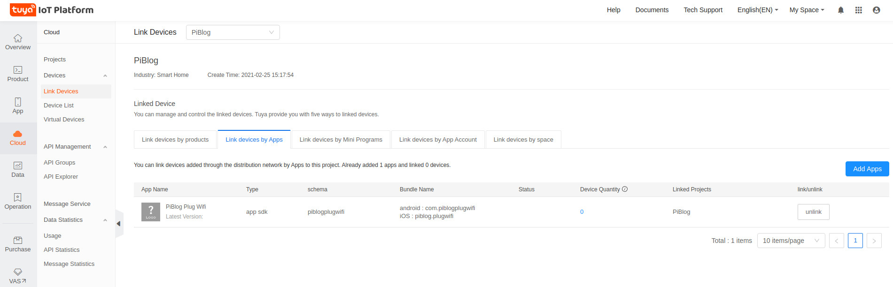Click the Cloud heading in side menu

(52, 32)
